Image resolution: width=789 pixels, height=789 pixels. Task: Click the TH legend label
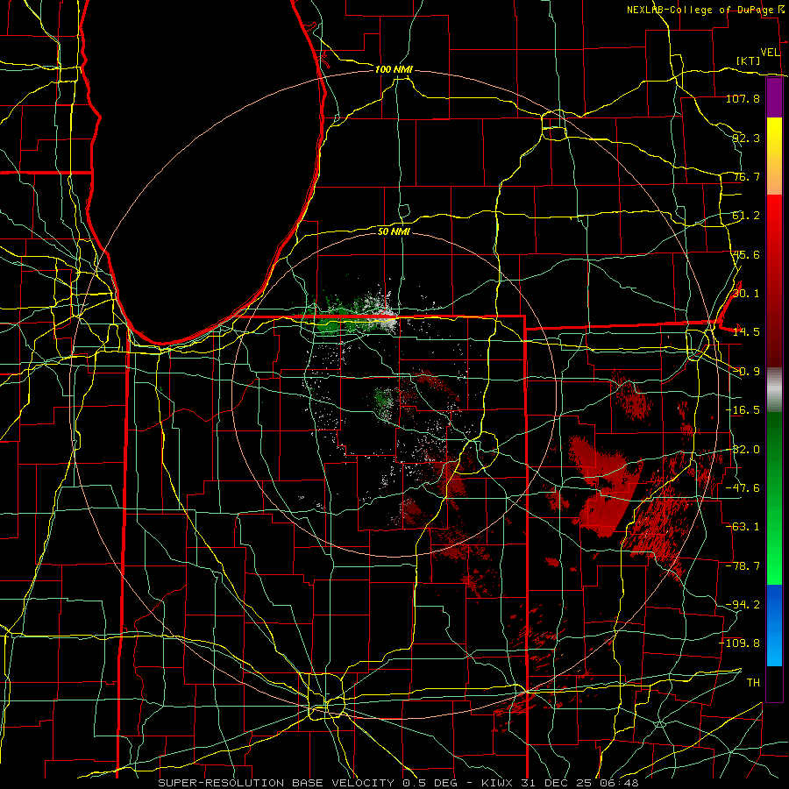[x=753, y=683]
